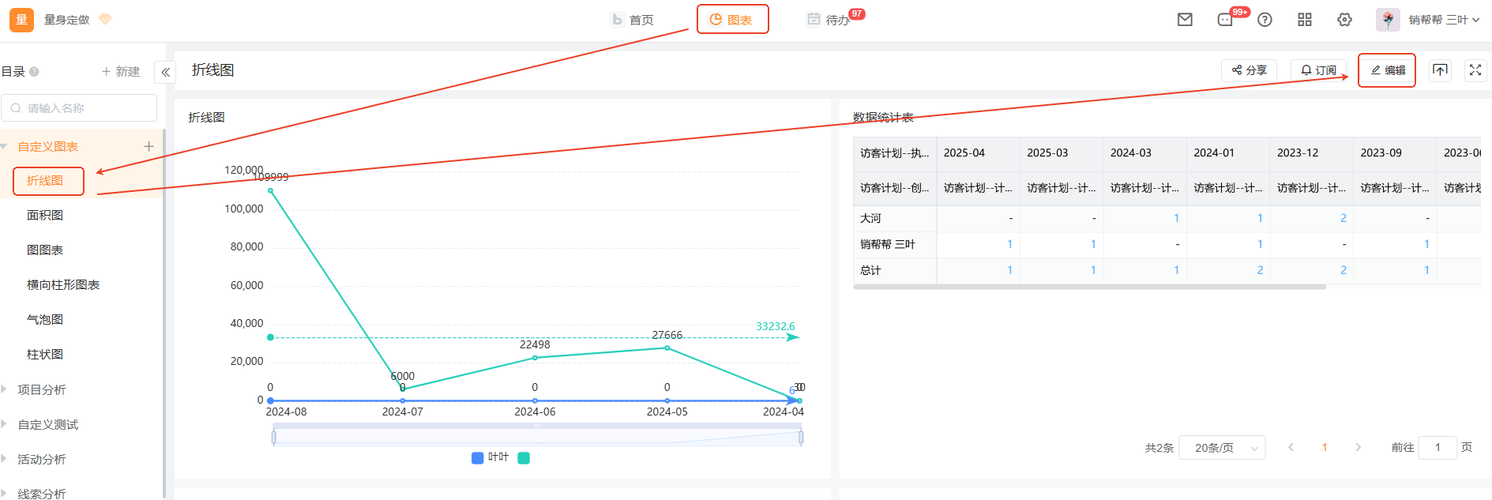Switch to the 首页 tab

pyautogui.click(x=633, y=20)
